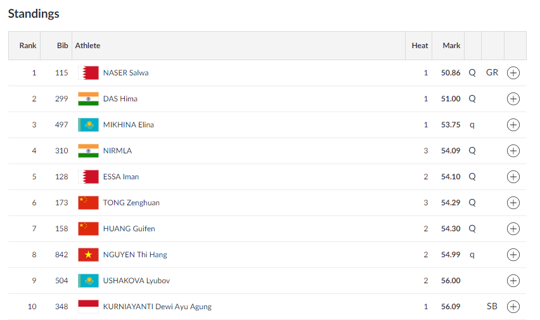The height and width of the screenshot is (320, 540).
Task: Expand details for NASER Salwa row
Action: (513, 73)
